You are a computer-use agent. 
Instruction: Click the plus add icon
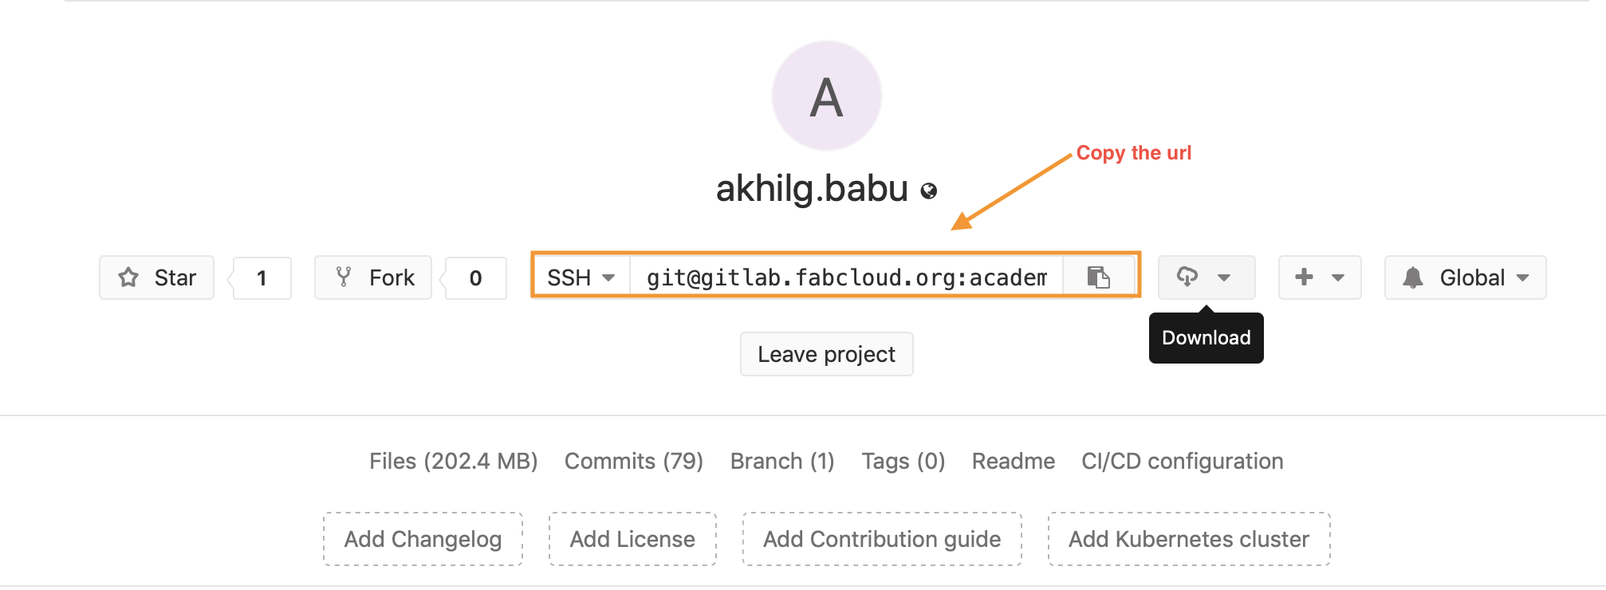pos(1304,277)
